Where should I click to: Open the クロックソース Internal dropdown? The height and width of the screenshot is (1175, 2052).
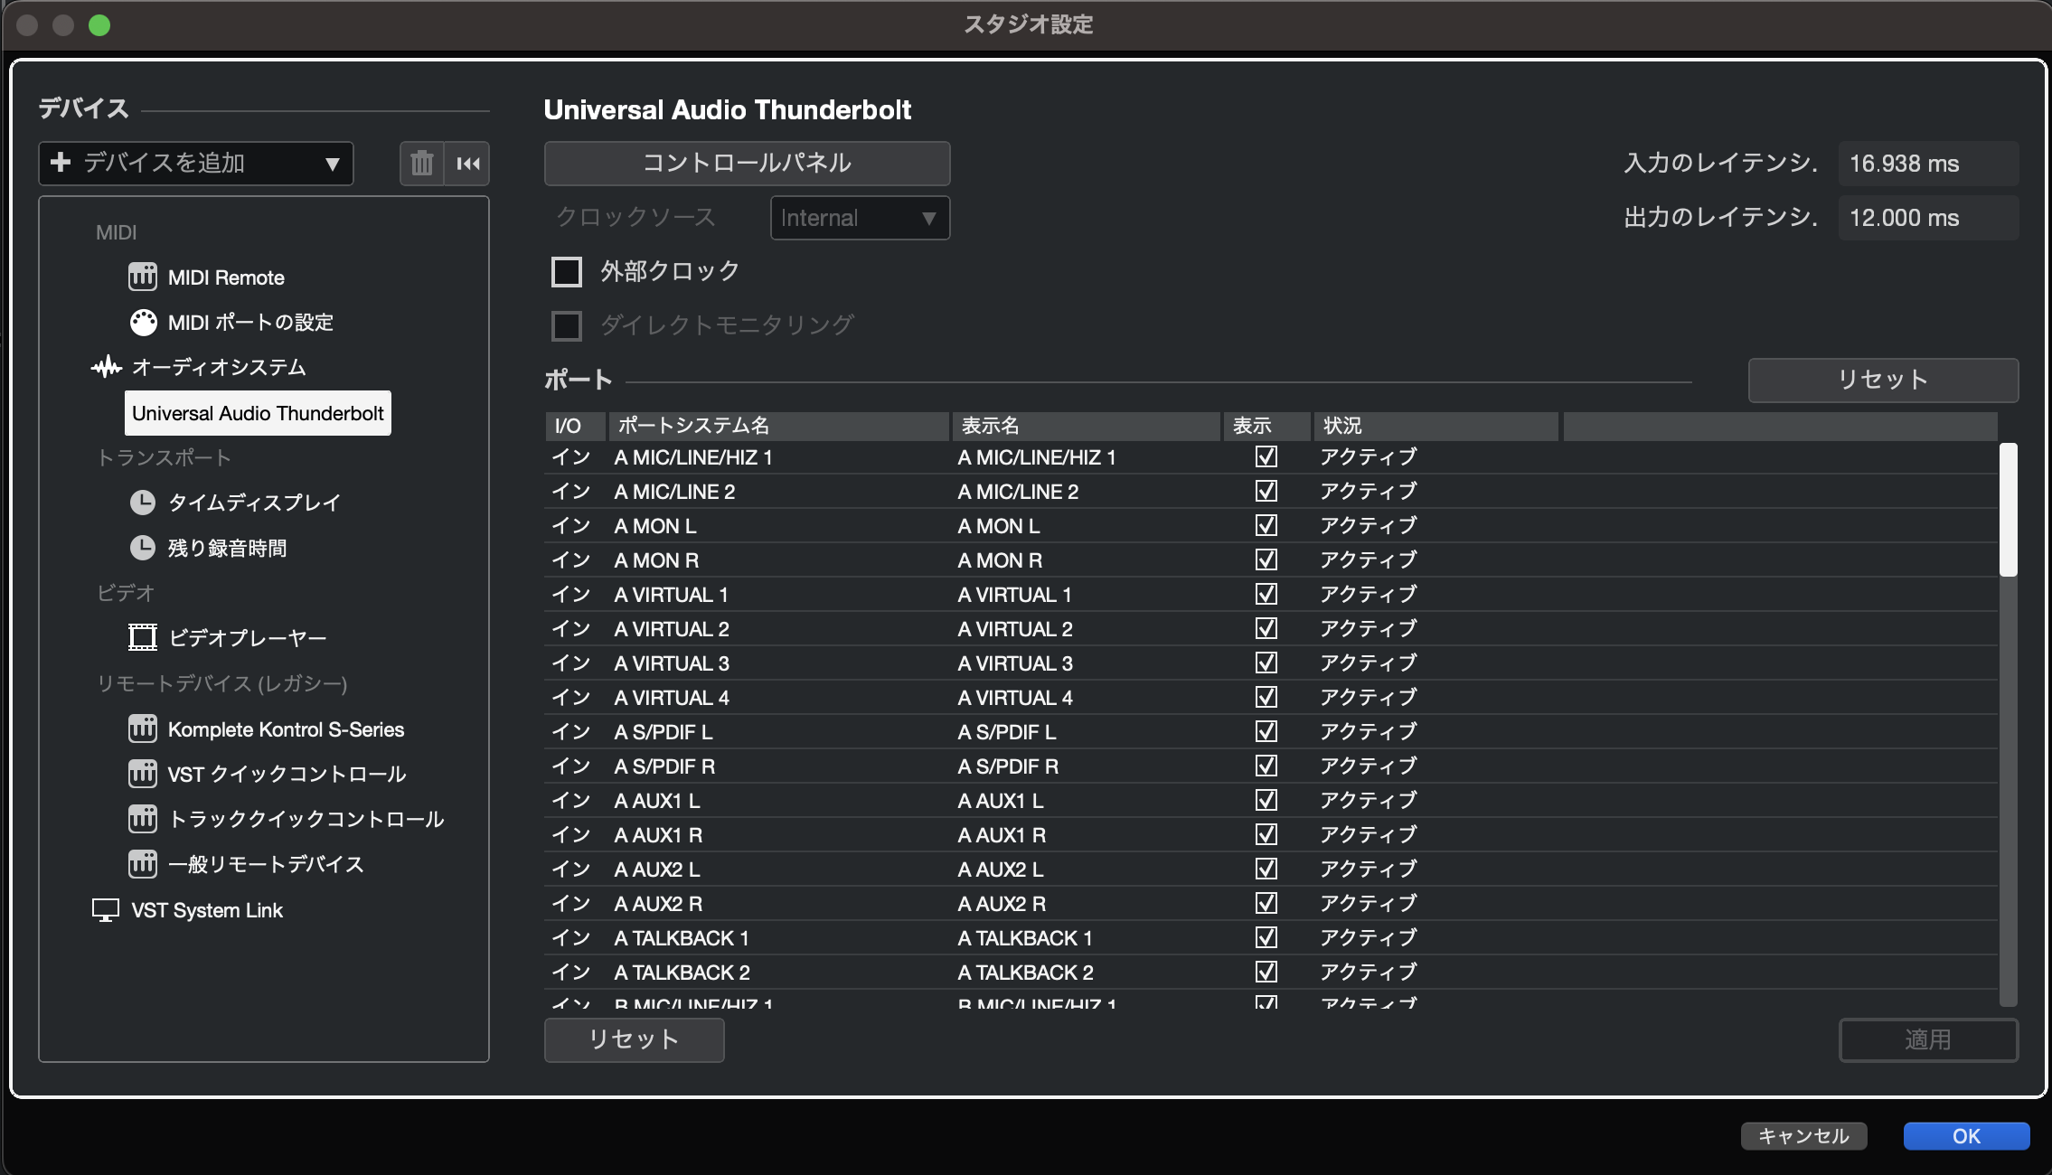[860, 218]
